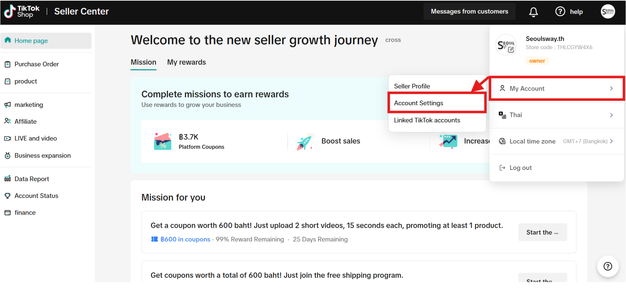Expand the My Account submenu
The image size is (626, 290).
coord(557,88)
